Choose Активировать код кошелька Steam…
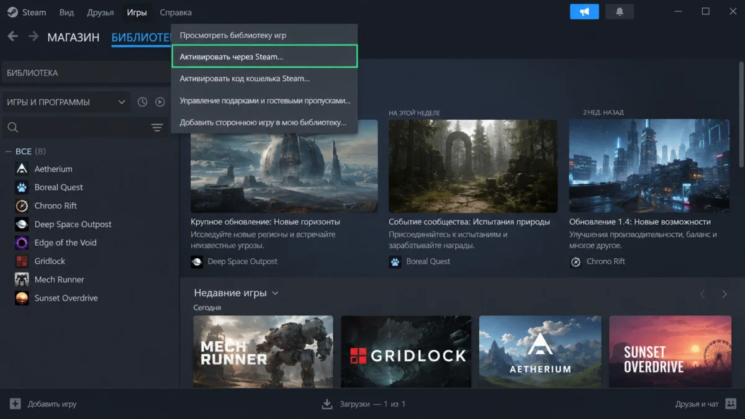 tap(264, 79)
